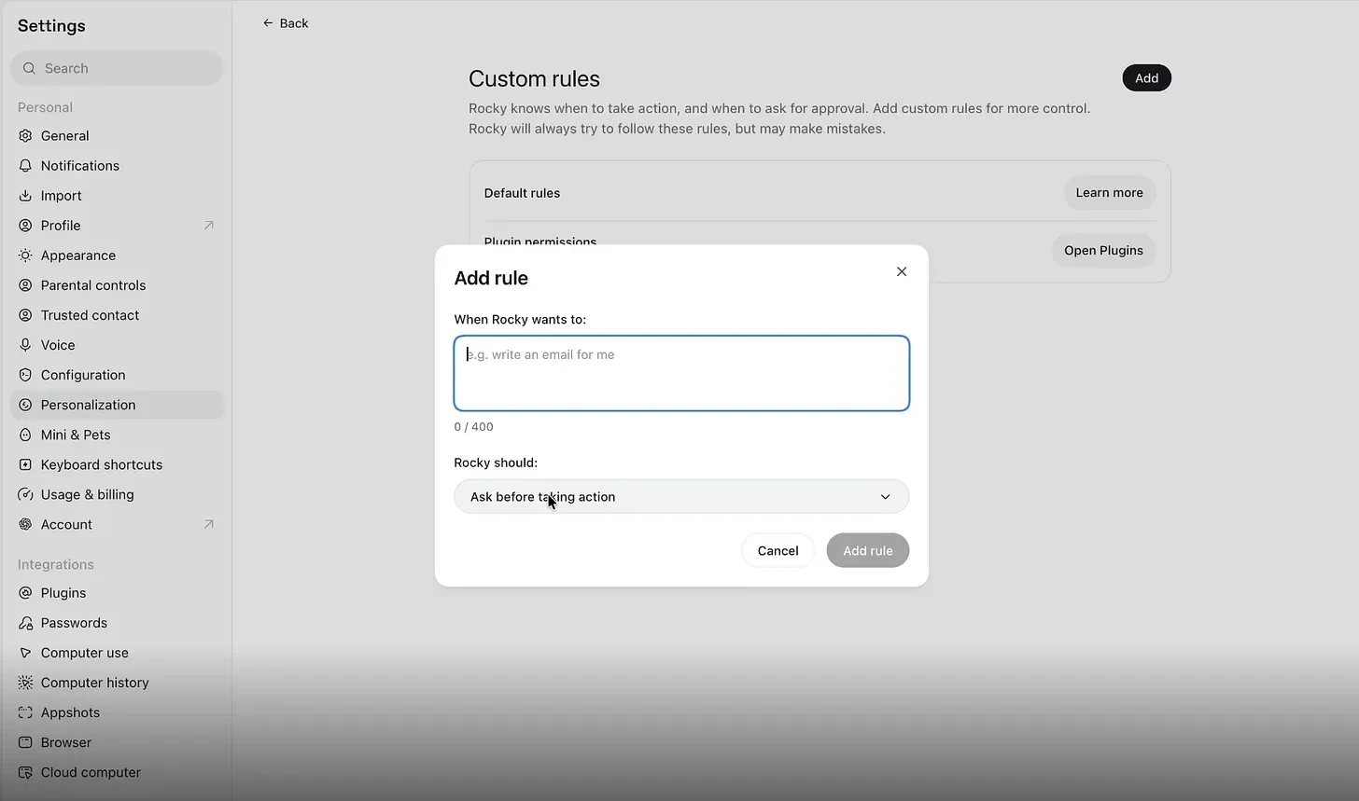Click the Import download icon
Image resolution: width=1359 pixels, height=801 pixels.
[25, 196]
